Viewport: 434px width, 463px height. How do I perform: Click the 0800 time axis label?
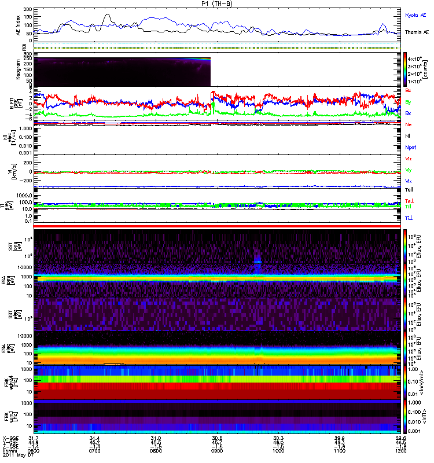click(x=156, y=451)
